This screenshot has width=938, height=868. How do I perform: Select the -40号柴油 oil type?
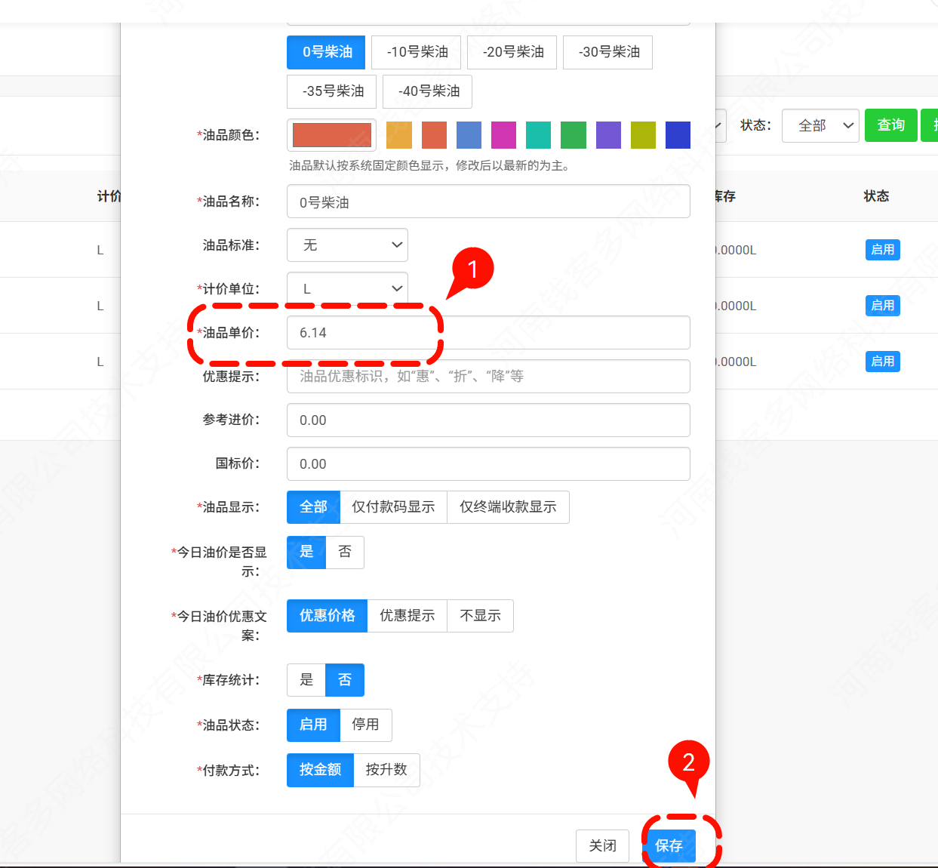click(428, 91)
